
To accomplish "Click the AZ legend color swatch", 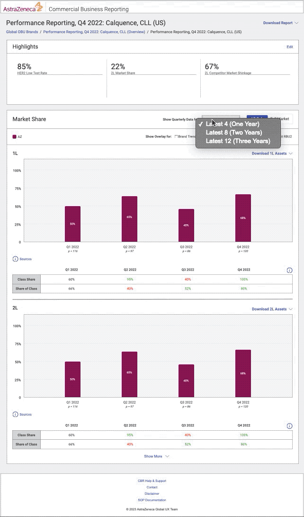I will [x=15, y=136].
